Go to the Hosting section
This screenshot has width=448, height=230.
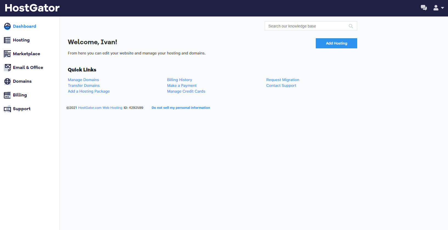pyautogui.click(x=21, y=40)
